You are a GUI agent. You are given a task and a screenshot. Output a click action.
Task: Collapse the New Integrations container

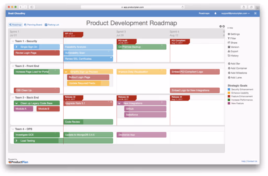(x=119, y=103)
